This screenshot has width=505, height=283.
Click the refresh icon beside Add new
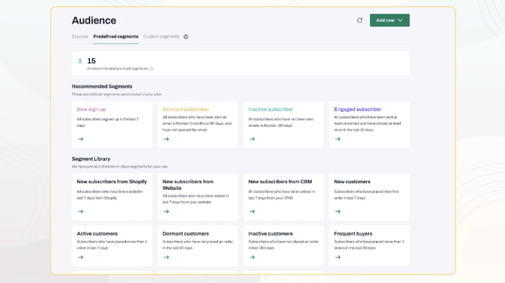(359, 21)
